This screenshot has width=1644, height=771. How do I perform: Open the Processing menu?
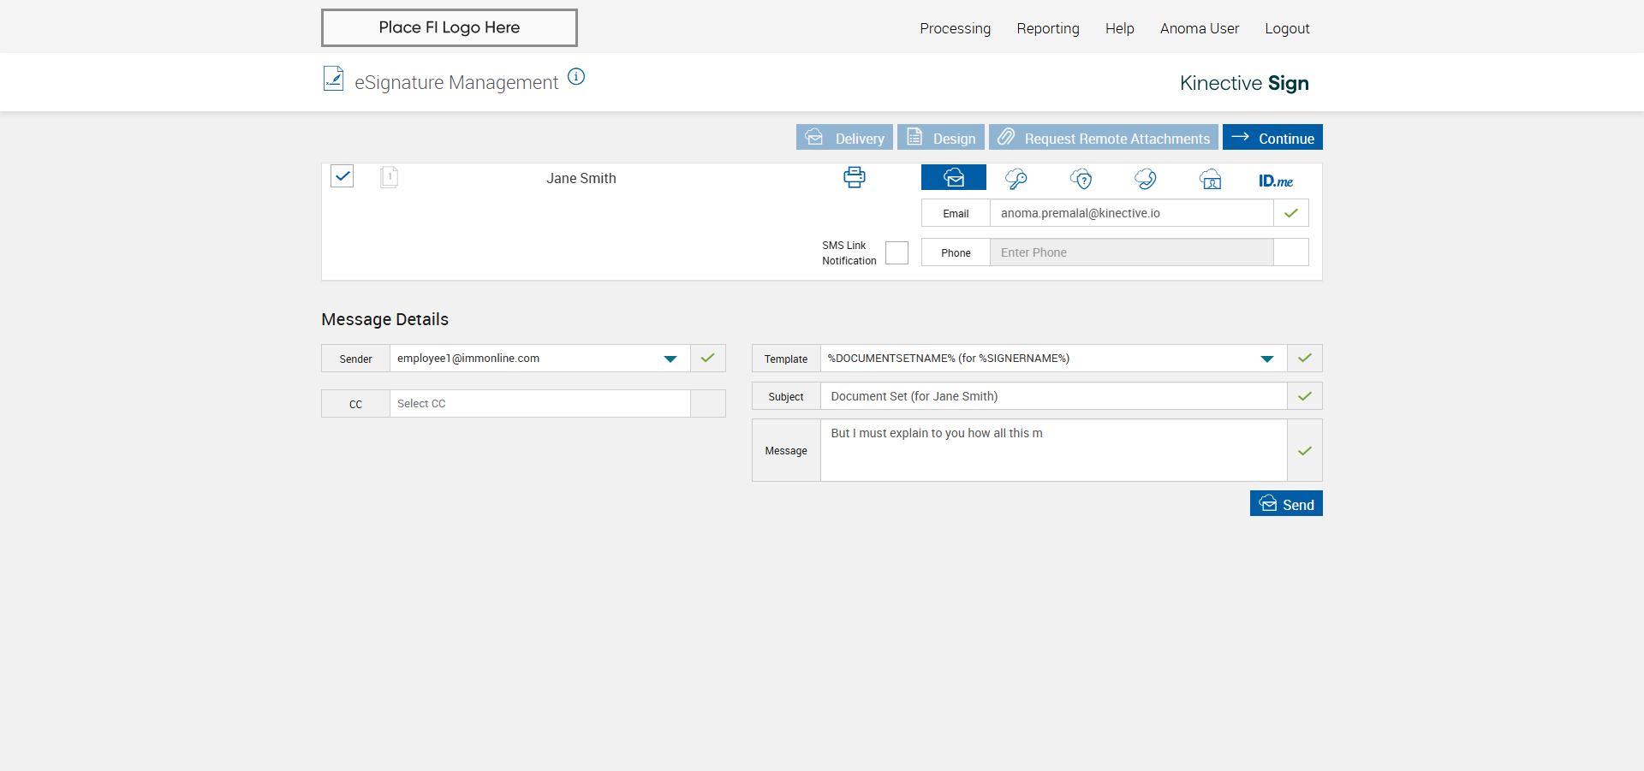pyautogui.click(x=955, y=28)
